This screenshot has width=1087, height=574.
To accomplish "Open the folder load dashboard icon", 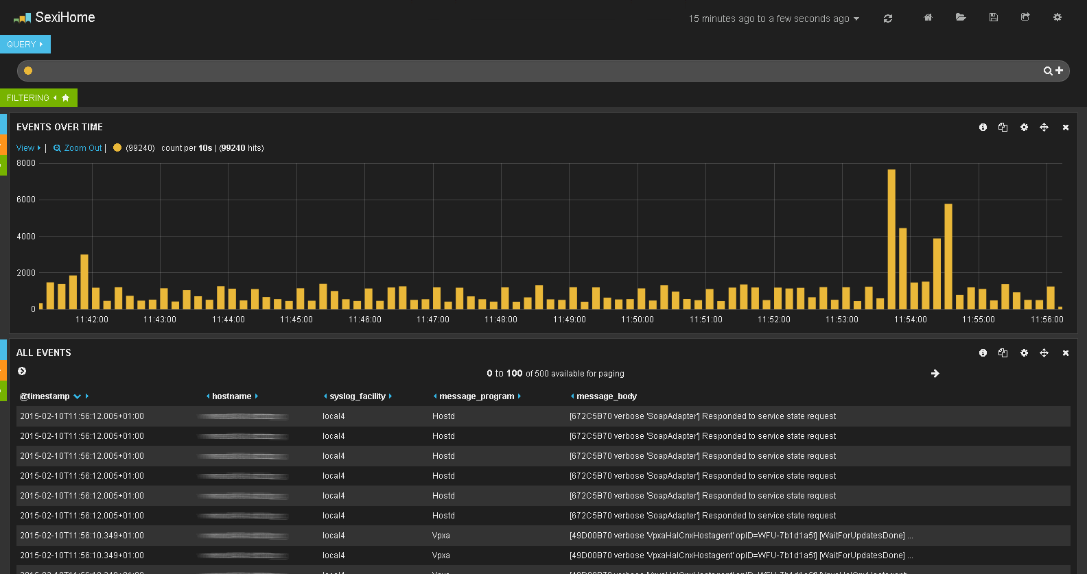I will pyautogui.click(x=961, y=17).
